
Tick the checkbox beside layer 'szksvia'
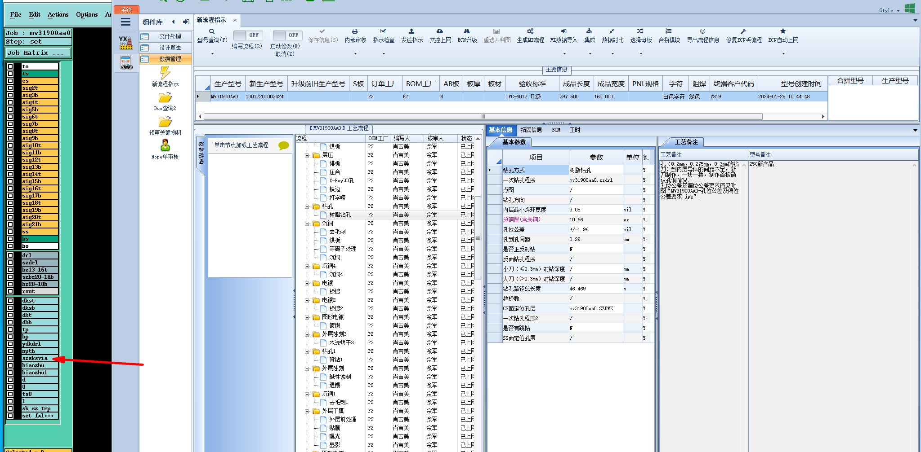pyautogui.click(x=10, y=358)
